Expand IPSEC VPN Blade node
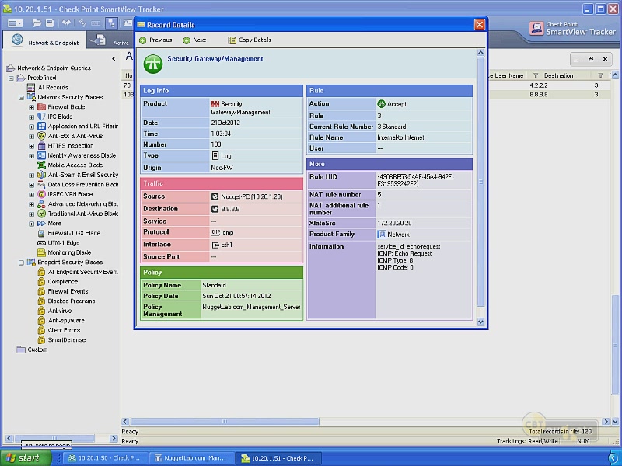The width and height of the screenshot is (622, 466). pyautogui.click(x=31, y=195)
